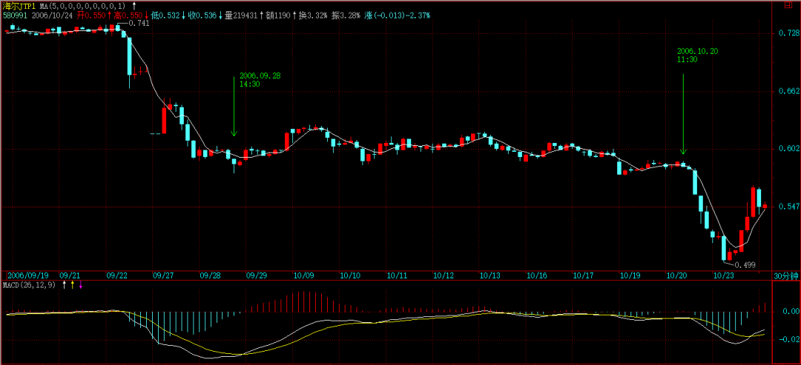Click the 09/28 date on time axis
Image resolution: width=801 pixels, height=365 pixels.
(211, 275)
